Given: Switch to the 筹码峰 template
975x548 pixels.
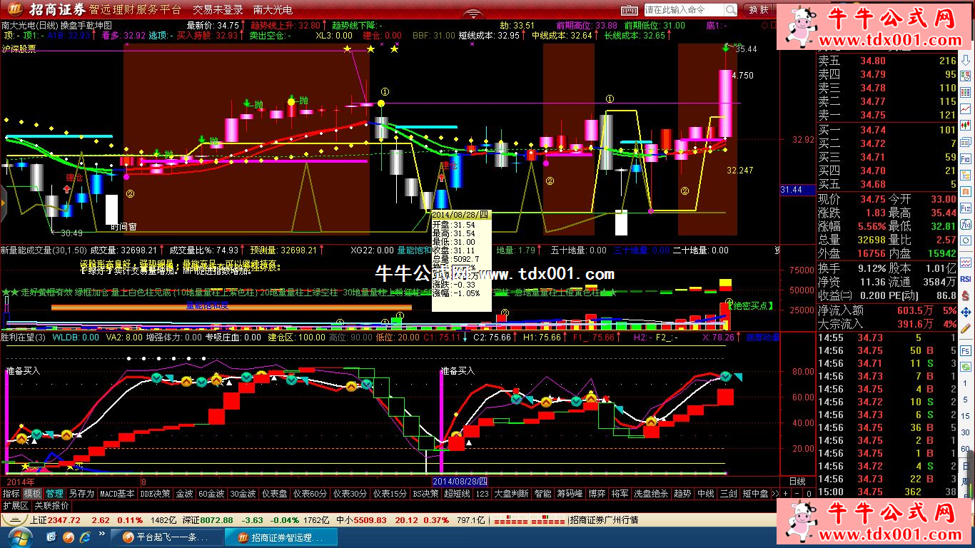Looking at the screenshot, I should 570,493.
